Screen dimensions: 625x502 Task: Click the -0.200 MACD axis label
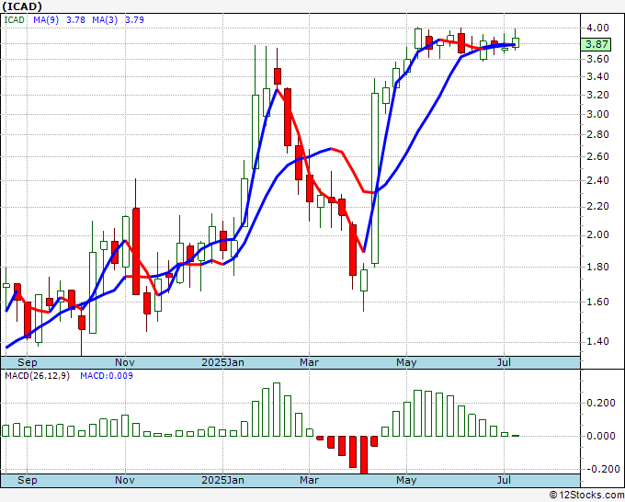[599, 469]
